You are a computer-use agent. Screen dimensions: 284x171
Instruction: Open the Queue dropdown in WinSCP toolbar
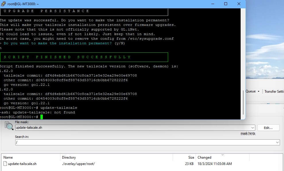pos(252,91)
